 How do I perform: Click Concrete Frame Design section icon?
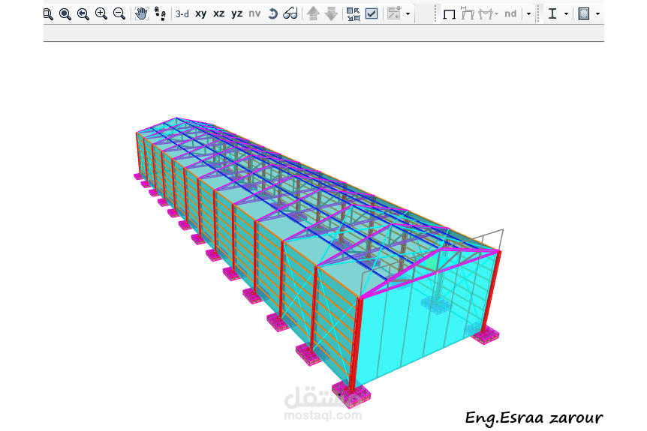[x=584, y=14]
